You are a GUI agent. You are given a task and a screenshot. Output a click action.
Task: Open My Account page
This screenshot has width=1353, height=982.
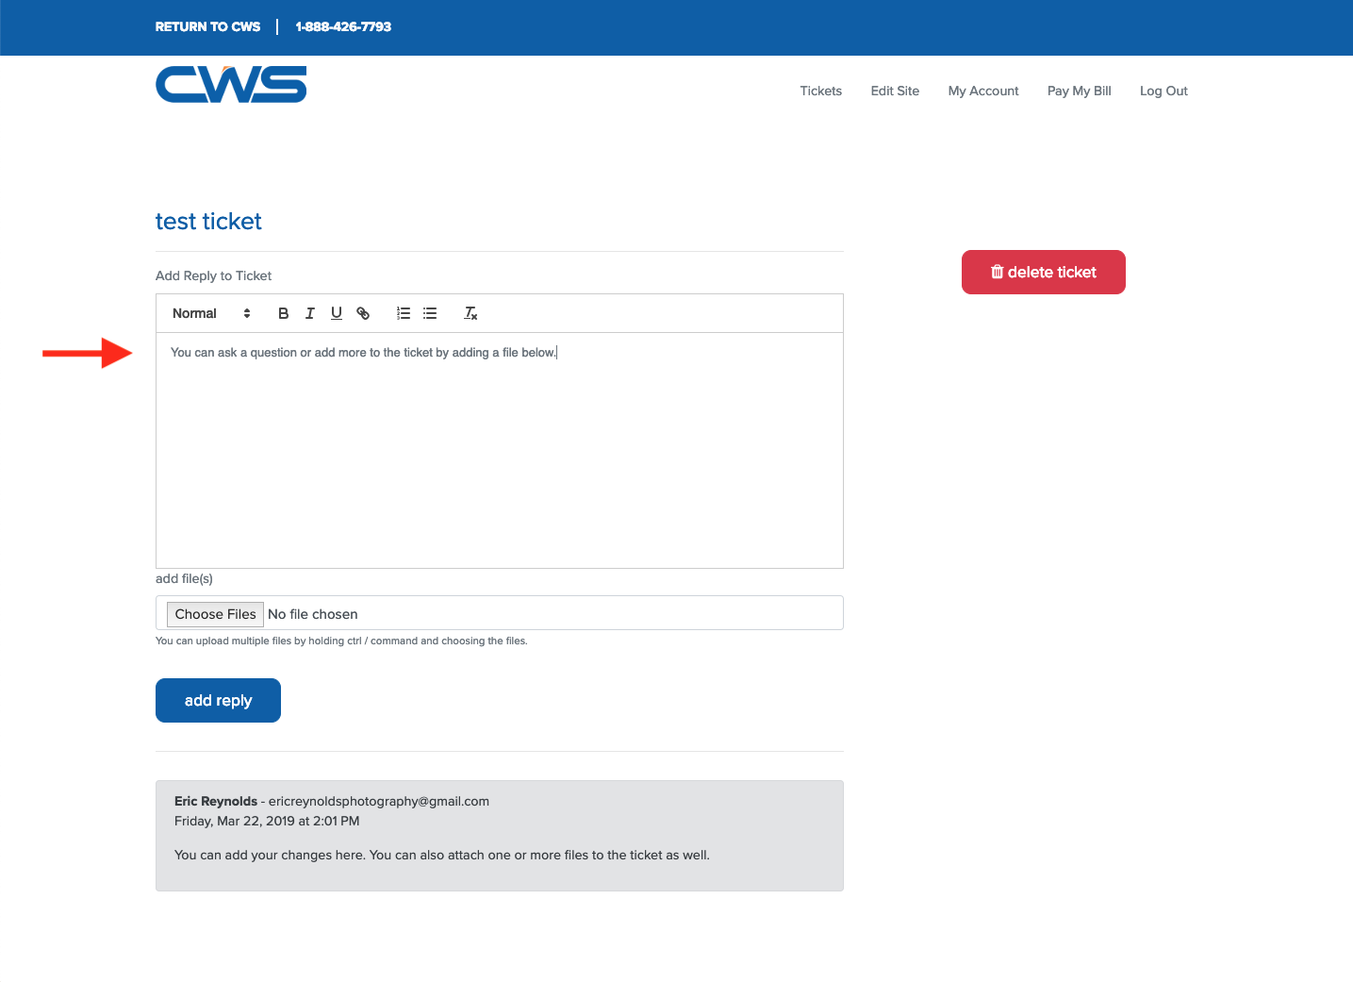pyautogui.click(x=982, y=91)
